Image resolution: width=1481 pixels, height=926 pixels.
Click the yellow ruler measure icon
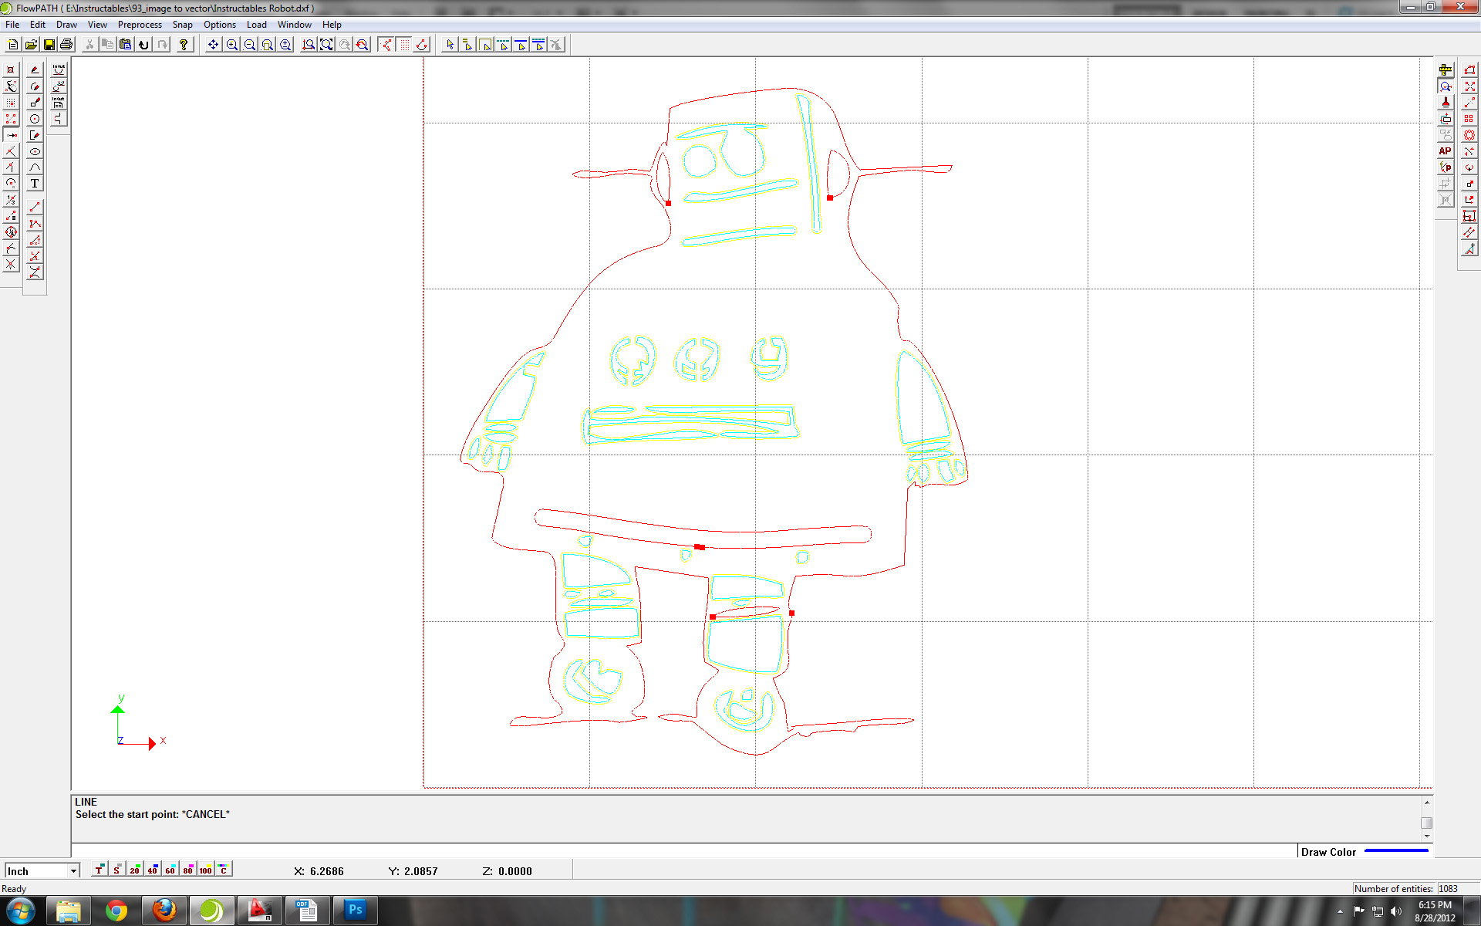[1446, 70]
